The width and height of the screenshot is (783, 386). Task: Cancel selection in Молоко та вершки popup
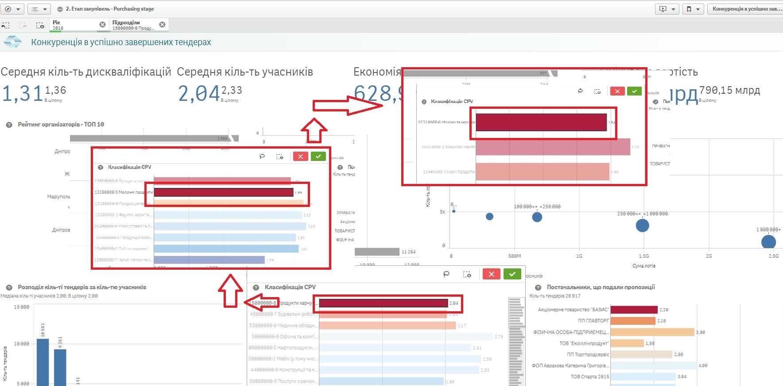click(x=617, y=91)
